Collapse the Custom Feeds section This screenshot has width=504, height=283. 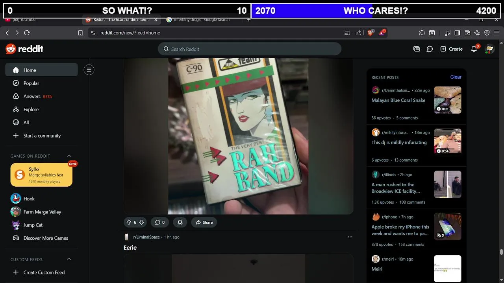(69, 259)
